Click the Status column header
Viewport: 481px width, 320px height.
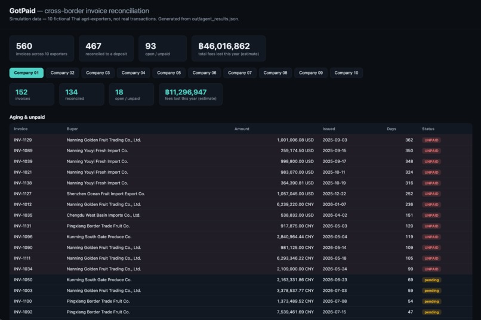tap(428, 129)
